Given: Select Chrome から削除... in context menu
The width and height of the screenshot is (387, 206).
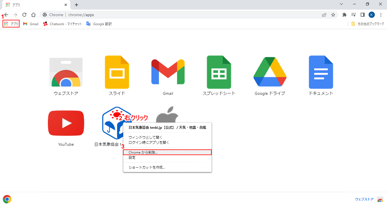Looking at the screenshot, I should [x=167, y=152].
